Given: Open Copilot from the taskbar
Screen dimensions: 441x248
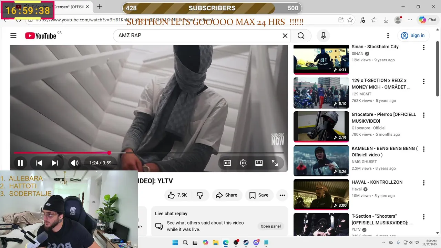Looking at the screenshot, I should [x=205, y=242].
